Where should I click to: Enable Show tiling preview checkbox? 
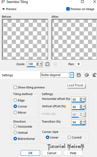point(15,87)
